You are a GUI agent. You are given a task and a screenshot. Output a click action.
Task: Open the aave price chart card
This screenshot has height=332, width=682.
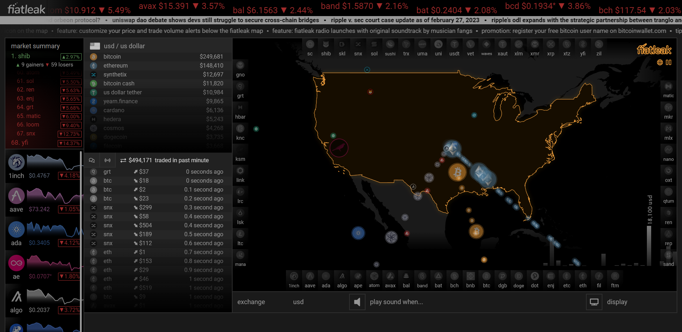[x=44, y=200]
